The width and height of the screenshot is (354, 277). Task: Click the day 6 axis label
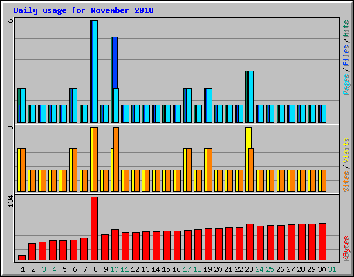(x=75, y=269)
